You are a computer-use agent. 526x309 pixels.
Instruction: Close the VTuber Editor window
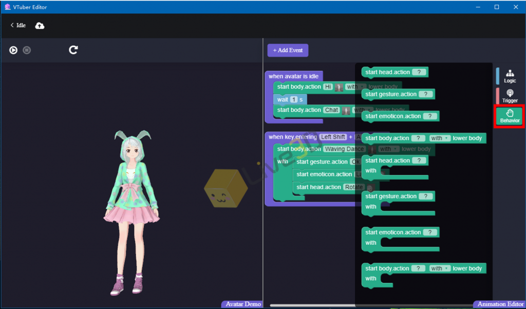(516, 7)
